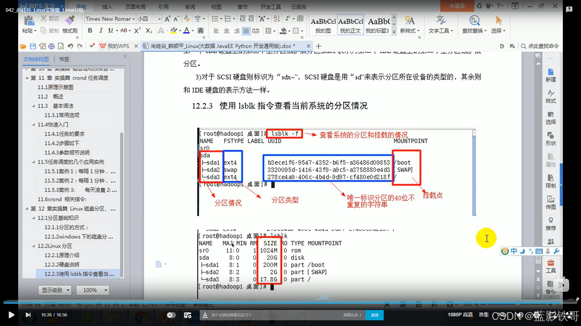Open the Insert ribbon tab
Image resolution: width=581 pixels, height=326 pixels.
click(x=107, y=7)
